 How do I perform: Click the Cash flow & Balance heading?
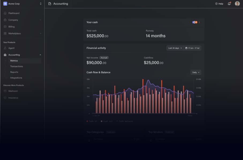click(x=98, y=73)
